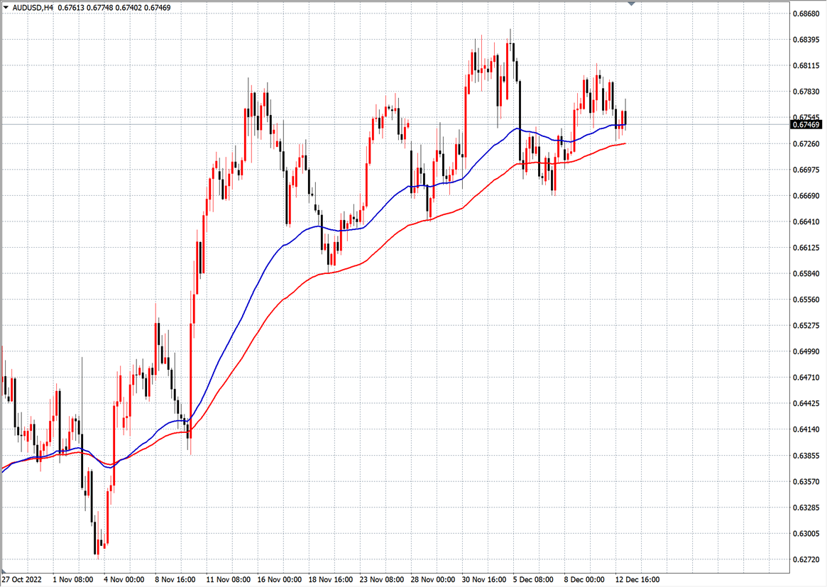The height and width of the screenshot is (587, 827).
Task: Click the current price tag 0.67469
Action: 807,125
